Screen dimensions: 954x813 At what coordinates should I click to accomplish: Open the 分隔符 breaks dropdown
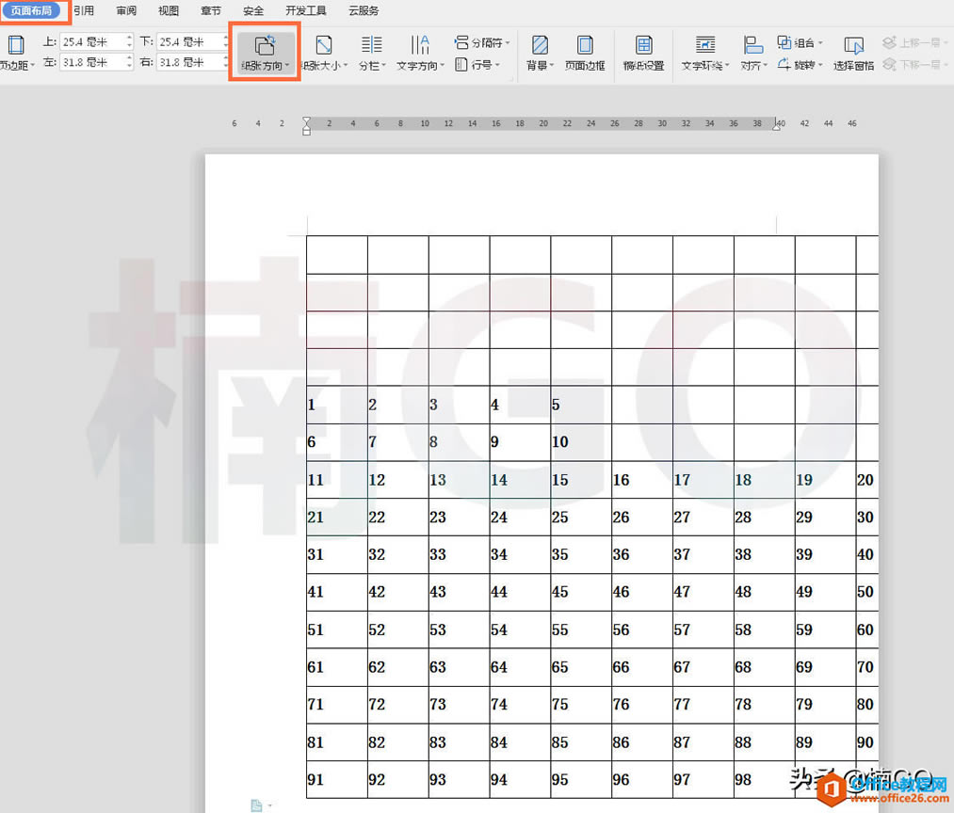[x=482, y=42]
